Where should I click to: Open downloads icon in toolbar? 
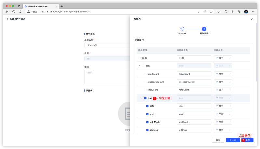coord(232,12)
